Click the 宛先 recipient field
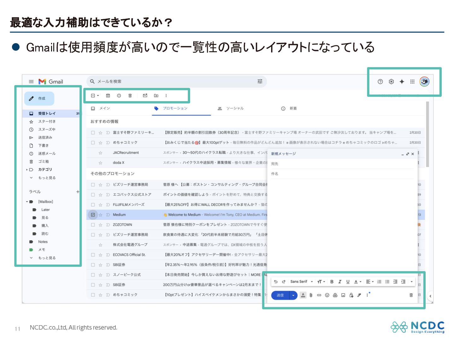This screenshot has width=454, height=340. pos(342,164)
